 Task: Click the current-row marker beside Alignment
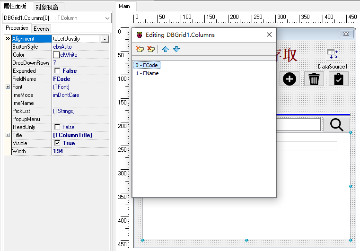[x=8, y=39]
